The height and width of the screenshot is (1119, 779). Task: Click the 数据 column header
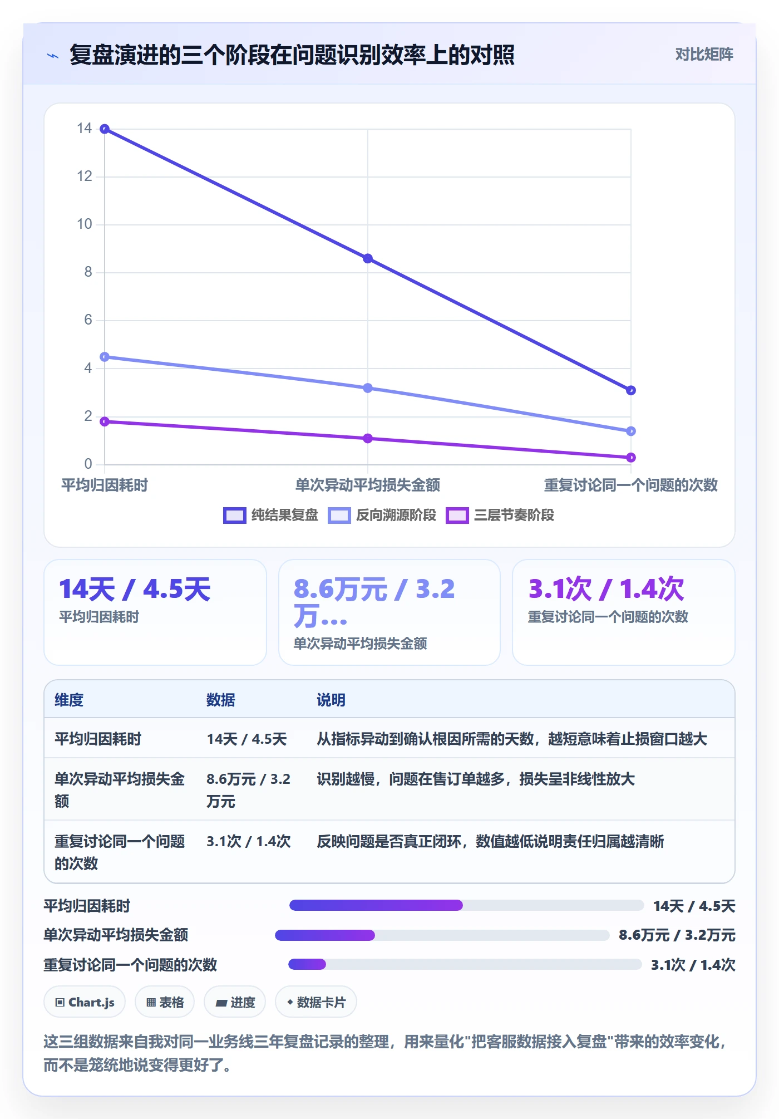[221, 700]
